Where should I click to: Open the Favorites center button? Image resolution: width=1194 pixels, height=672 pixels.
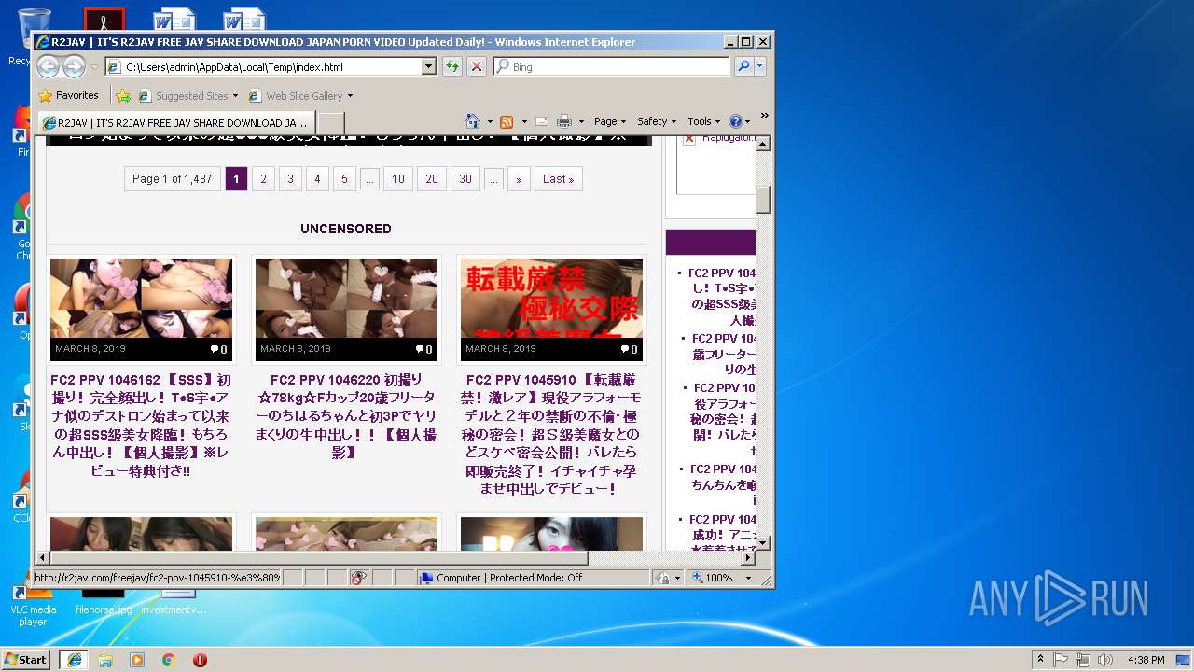point(68,95)
